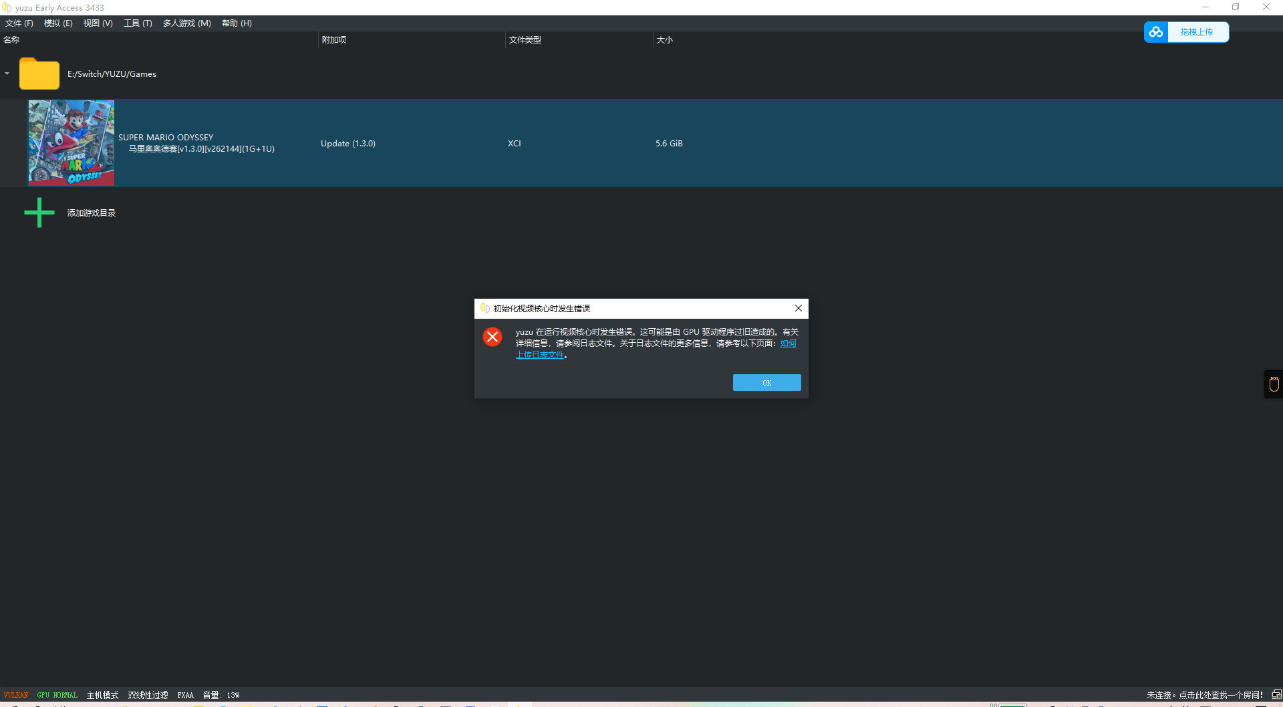Click the 音量 13% volume control
The image size is (1283, 707).
221,695
